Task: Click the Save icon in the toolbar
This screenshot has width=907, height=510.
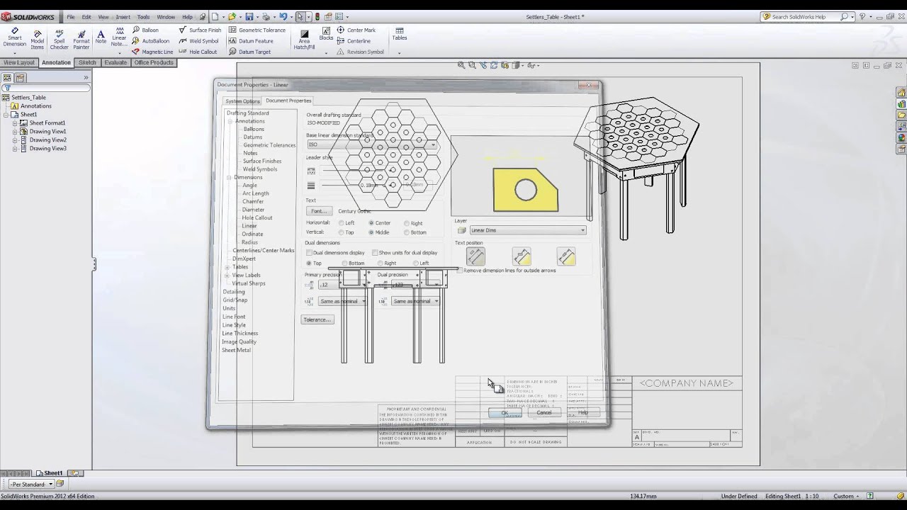Action: 249,16
